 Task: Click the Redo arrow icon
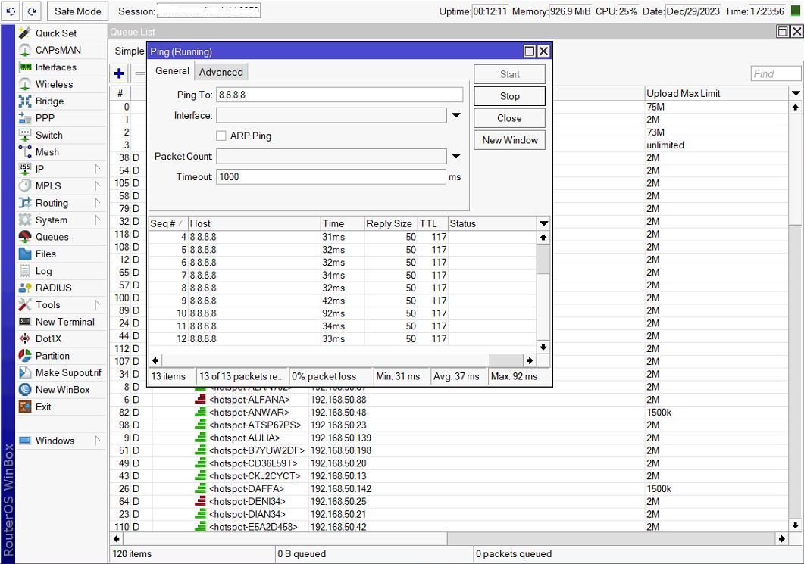pos(32,11)
